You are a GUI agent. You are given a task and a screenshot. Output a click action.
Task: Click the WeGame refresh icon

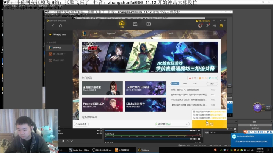60,26
